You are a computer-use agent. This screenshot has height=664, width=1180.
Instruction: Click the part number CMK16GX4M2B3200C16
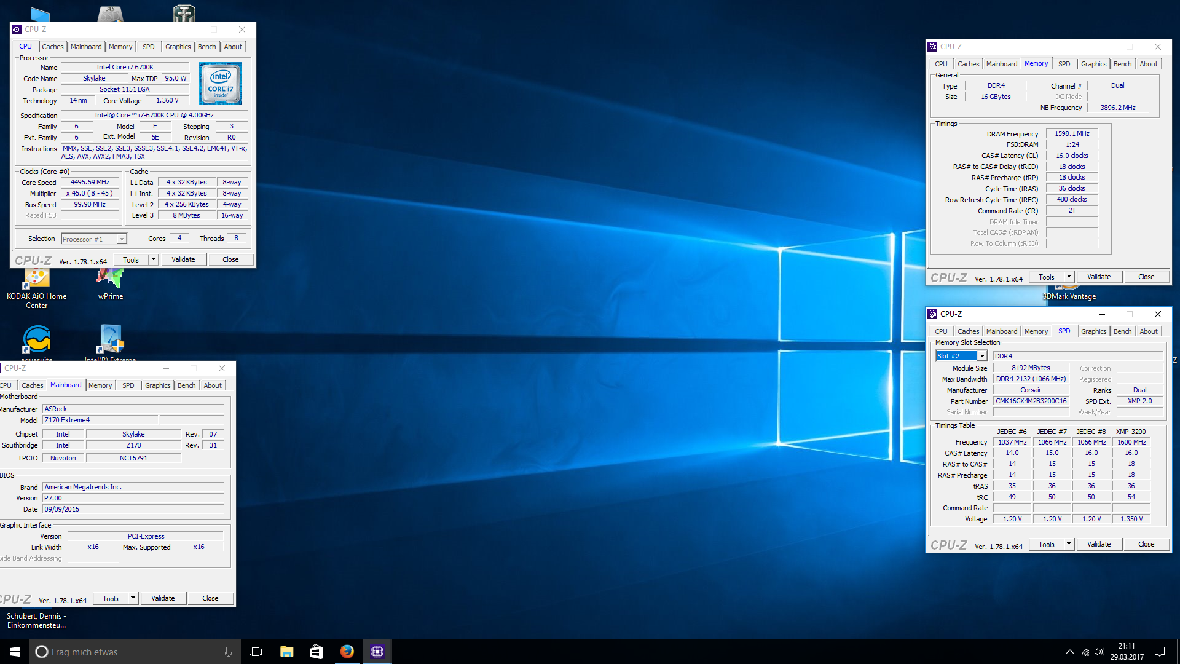tap(1031, 401)
